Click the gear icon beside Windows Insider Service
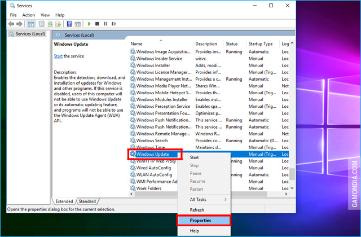This screenshot has width=361, height=237. (x=133, y=58)
